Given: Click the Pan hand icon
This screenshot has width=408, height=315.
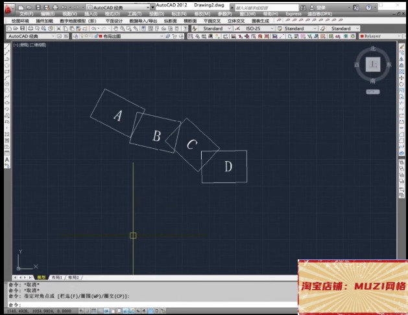Looking at the screenshot, I should 116,28.
